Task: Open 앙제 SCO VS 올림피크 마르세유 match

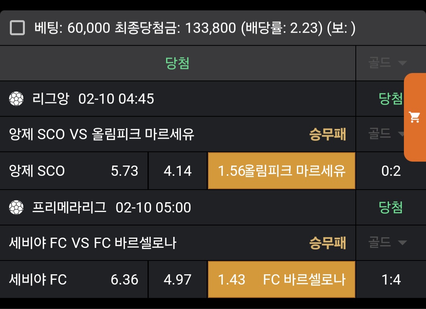Action: [102, 134]
